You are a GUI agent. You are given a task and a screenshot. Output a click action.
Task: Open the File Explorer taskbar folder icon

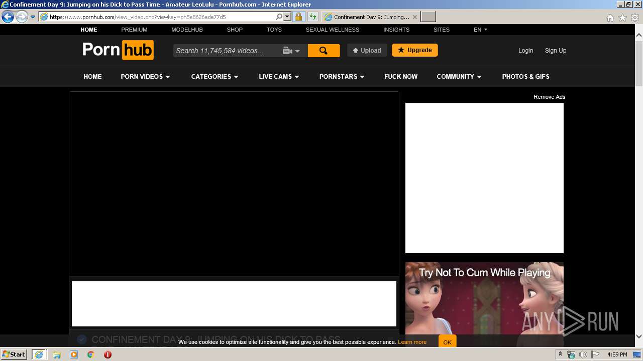click(x=57, y=354)
